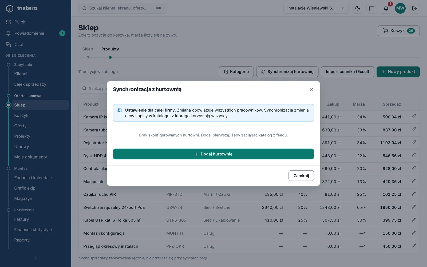Focus the global search field
This screenshot has height=267, width=427.
122,8
